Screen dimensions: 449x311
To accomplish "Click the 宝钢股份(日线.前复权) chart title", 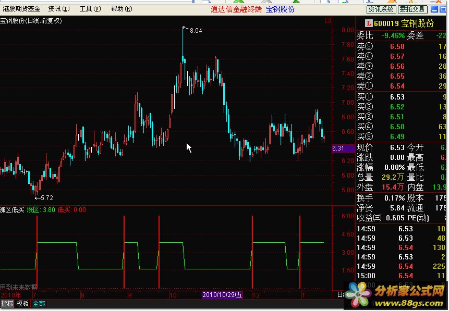I will click(31, 21).
